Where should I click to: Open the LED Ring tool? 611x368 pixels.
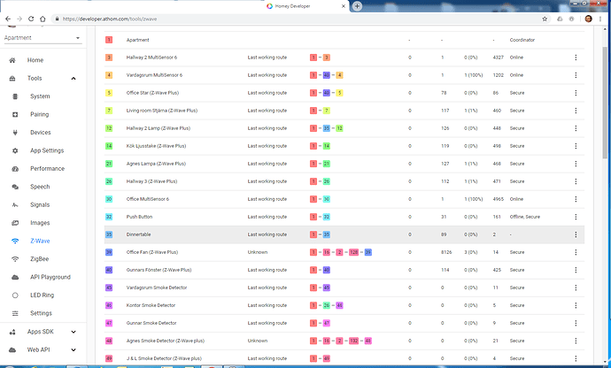click(43, 295)
